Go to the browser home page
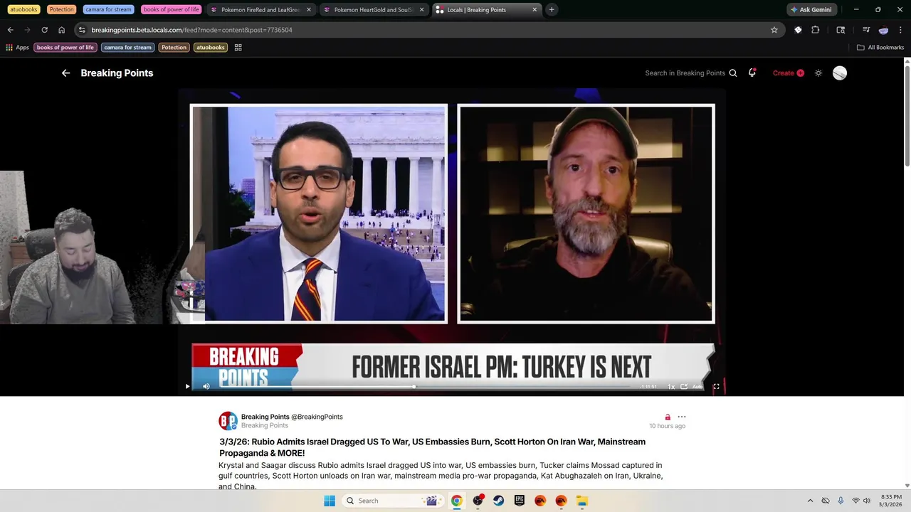This screenshot has height=512, width=911. tap(61, 30)
